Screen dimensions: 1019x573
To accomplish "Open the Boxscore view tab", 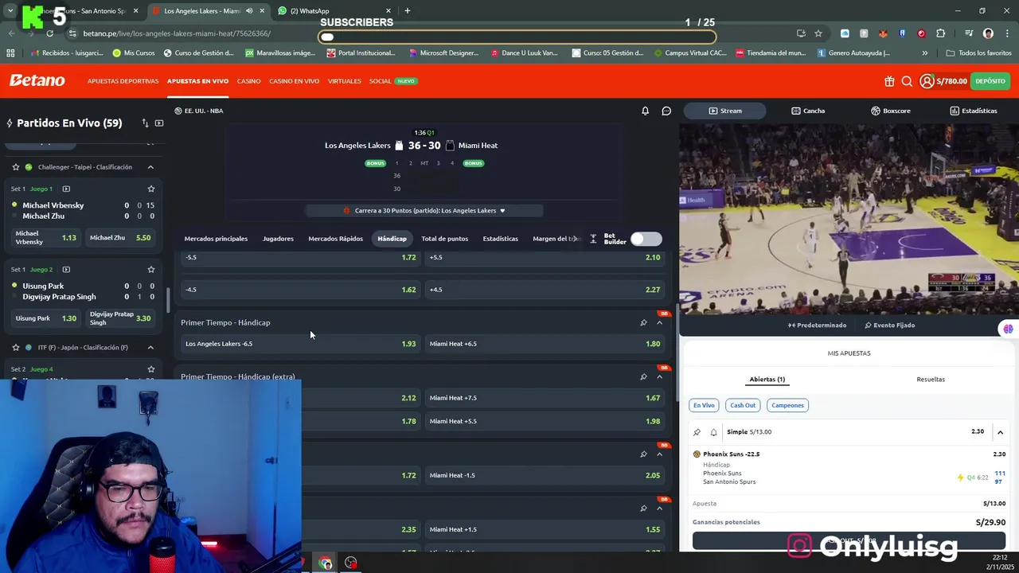I will [890, 111].
